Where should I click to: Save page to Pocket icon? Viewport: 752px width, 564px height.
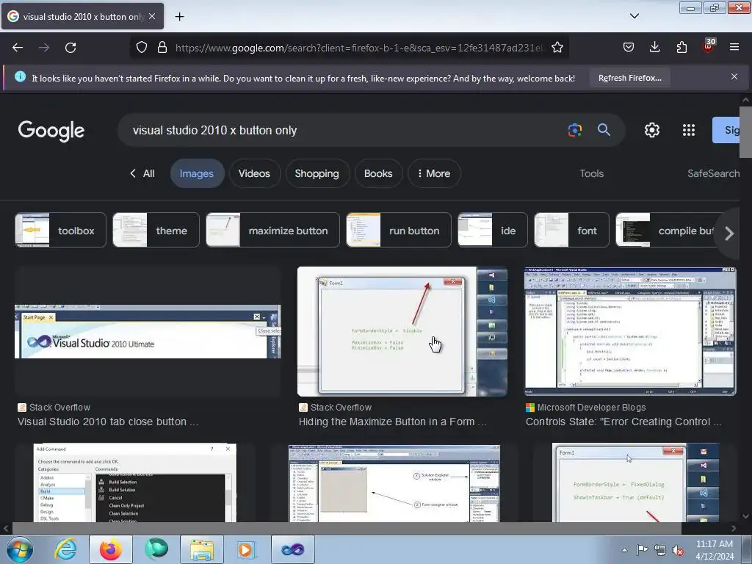[x=629, y=47]
